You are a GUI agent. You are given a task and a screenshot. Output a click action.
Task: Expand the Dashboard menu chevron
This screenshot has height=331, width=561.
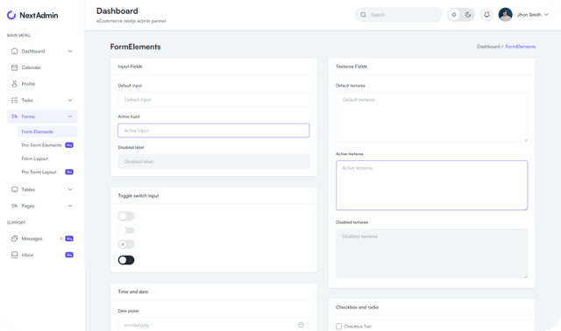click(70, 51)
